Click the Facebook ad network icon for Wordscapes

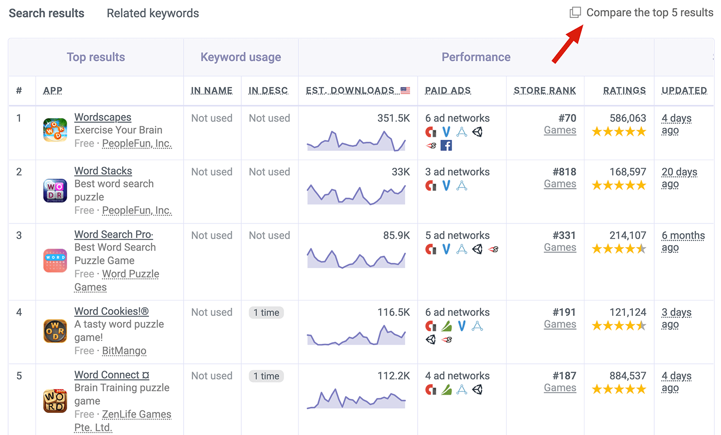[x=446, y=145]
